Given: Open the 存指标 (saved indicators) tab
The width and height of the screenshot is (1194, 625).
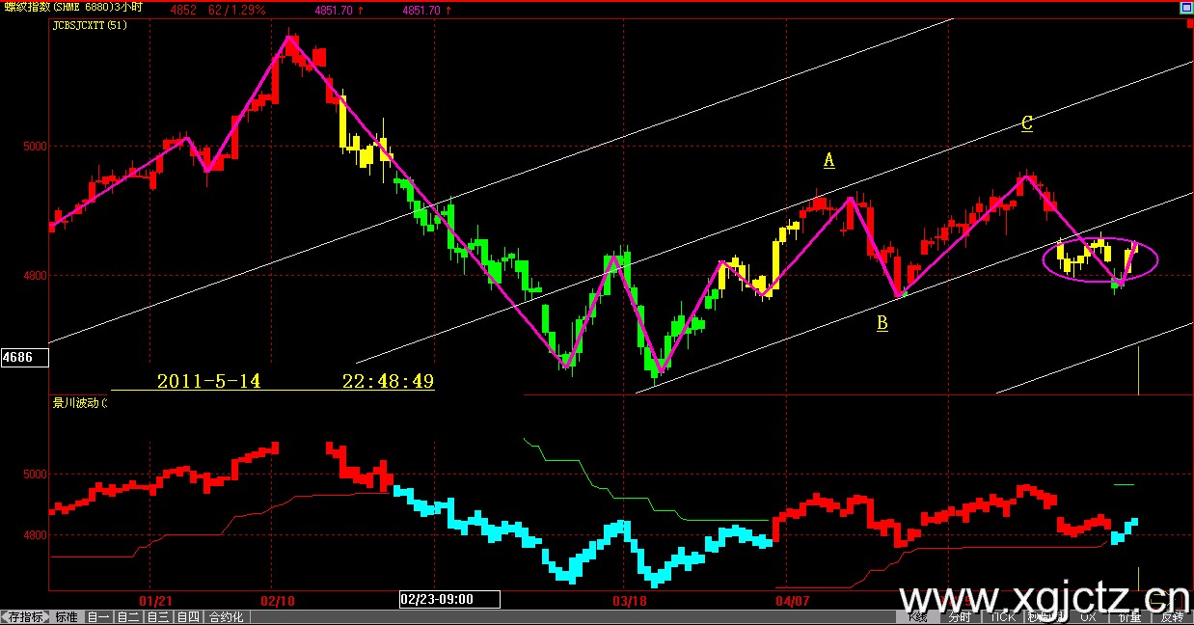Looking at the screenshot, I should point(27,617).
